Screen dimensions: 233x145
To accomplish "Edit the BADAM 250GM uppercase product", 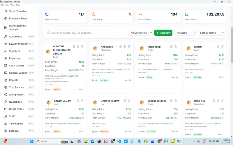I will click(x=125, y=101).
